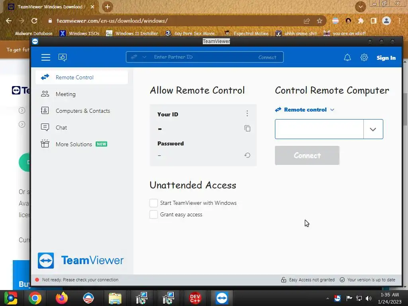
Task: Enable Start TeamViewer with Windows
Action: pyautogui.click(x=153, y=203)
